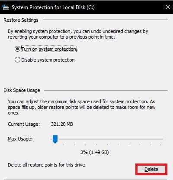Click the Current Usage label

tap(24, 124)
